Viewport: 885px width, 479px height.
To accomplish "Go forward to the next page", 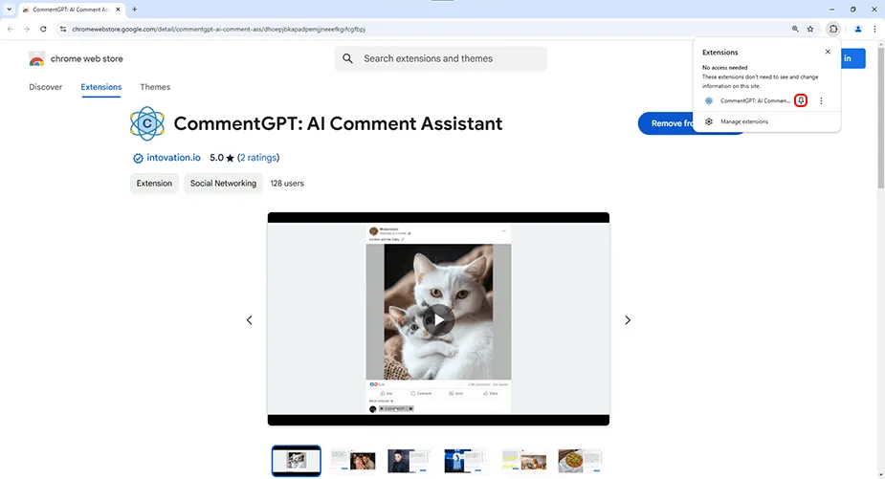I will tap(27, 29).
